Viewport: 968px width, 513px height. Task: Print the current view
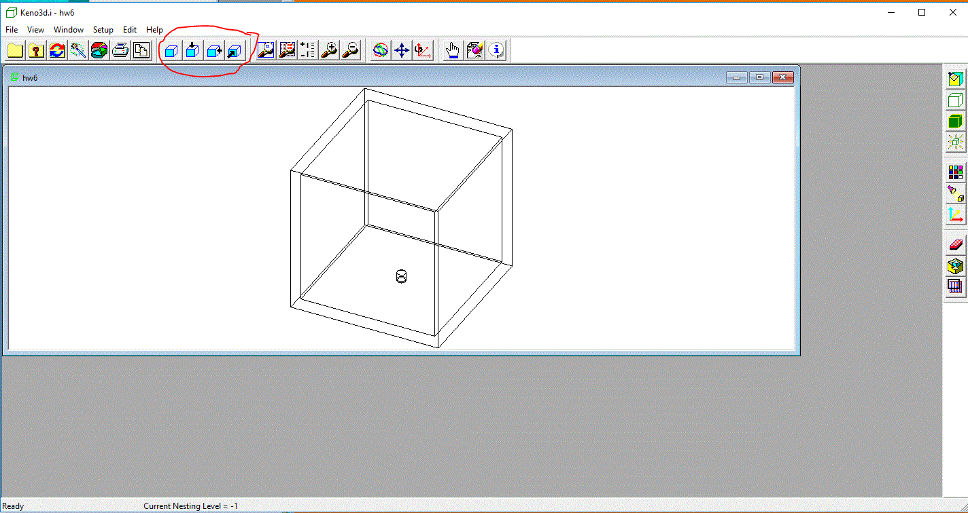pyautogui.click(x=120, y=50)
